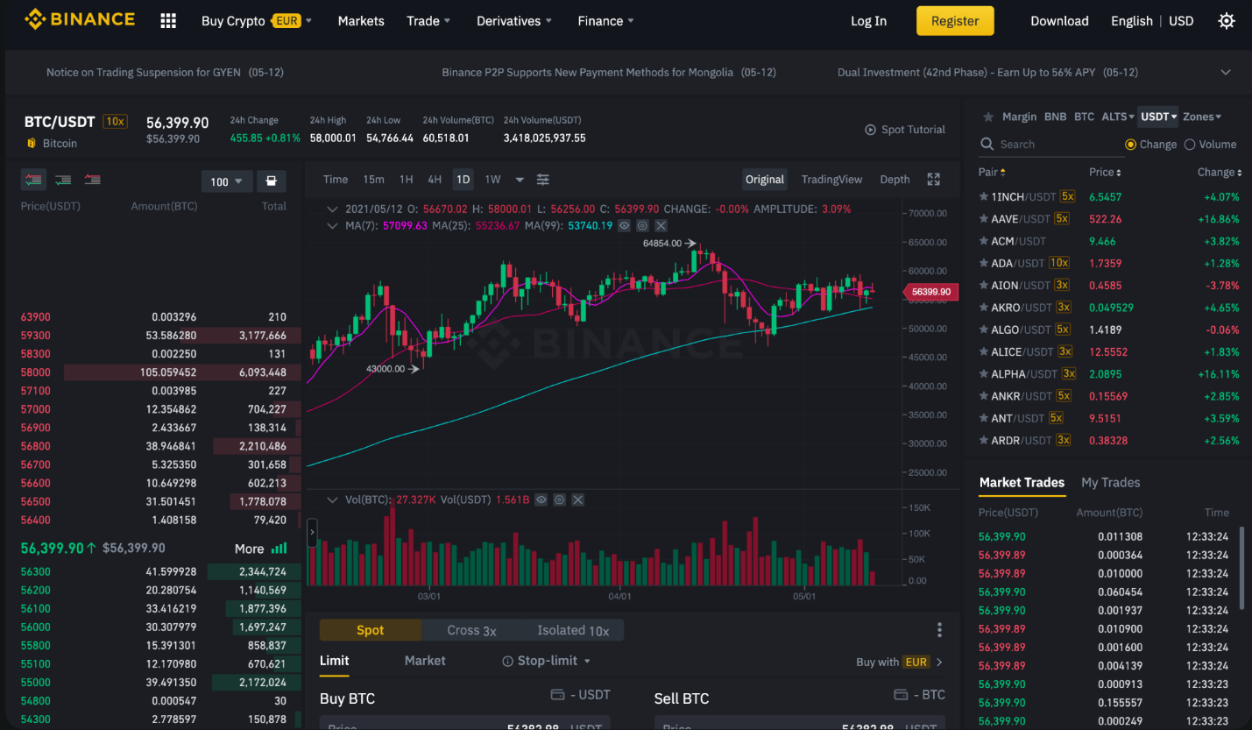Collapse the MA indicator row chevron
Viewport: 1252px width, 730px height.
[x=332, y=225]
